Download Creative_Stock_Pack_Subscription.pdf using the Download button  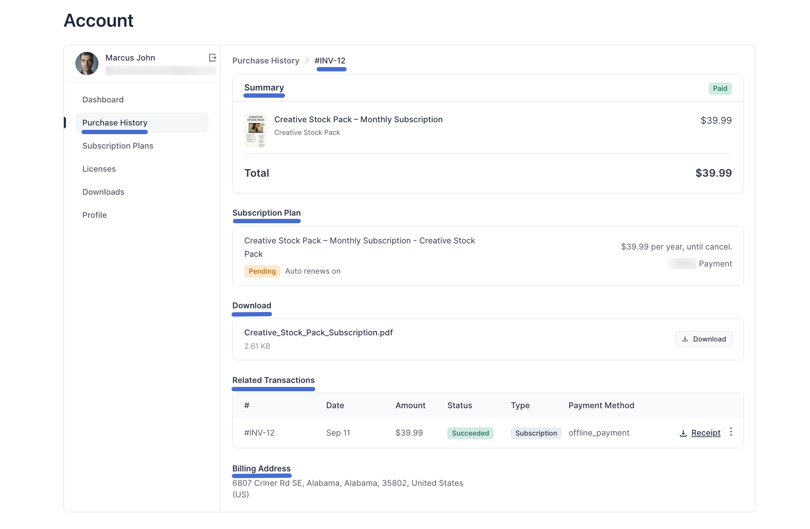704,339
